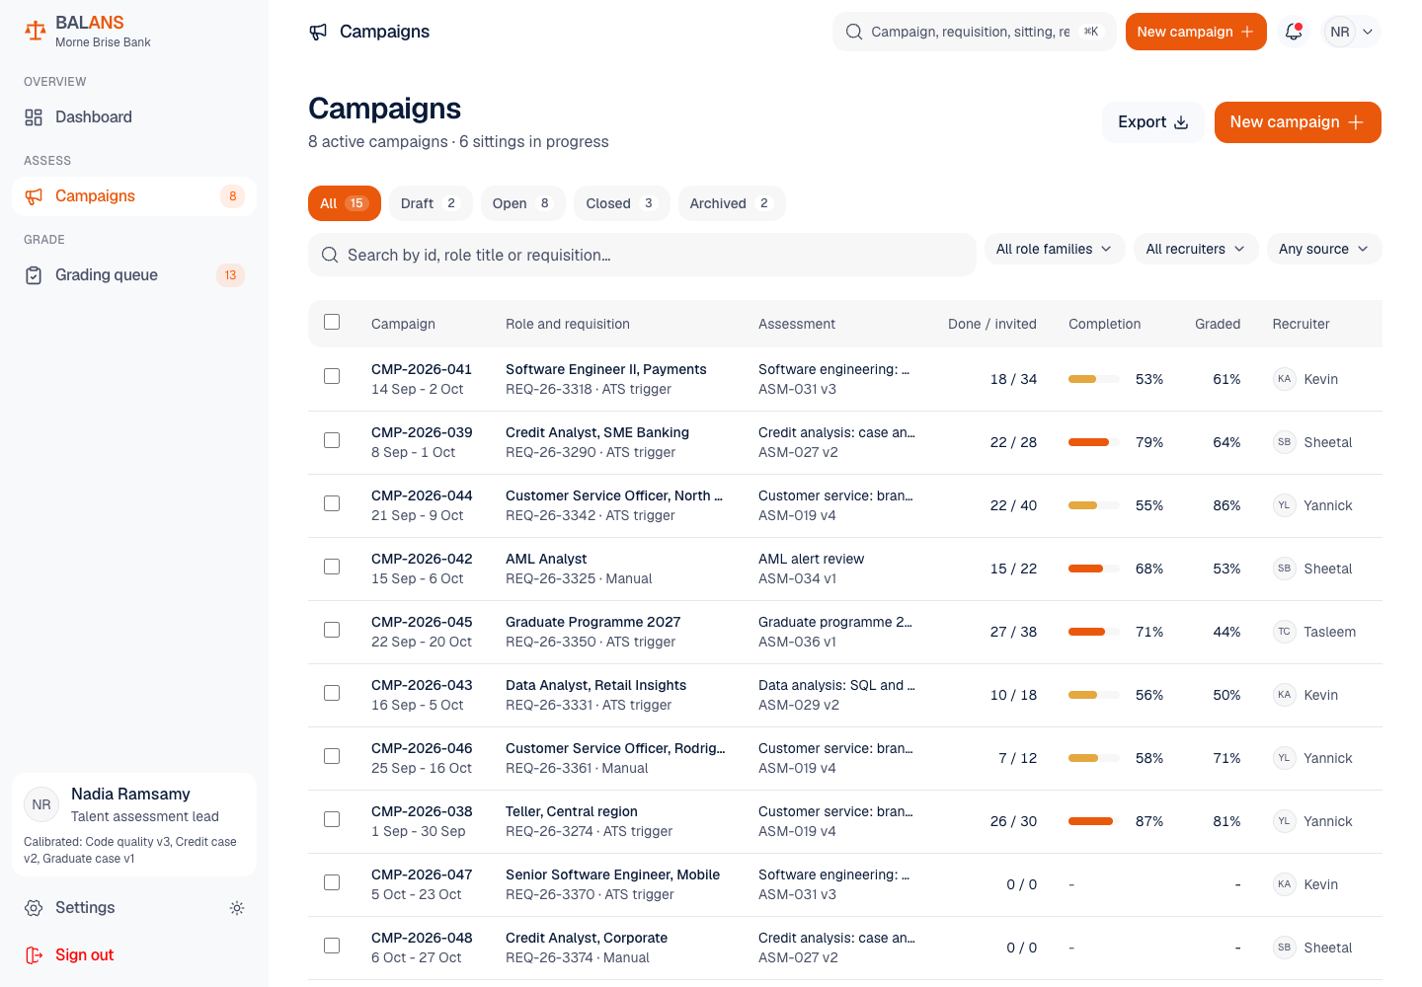The image size is (1422, 987).
Task: Select checkbox for CMP-2026-041
Action: click(332, 376)
